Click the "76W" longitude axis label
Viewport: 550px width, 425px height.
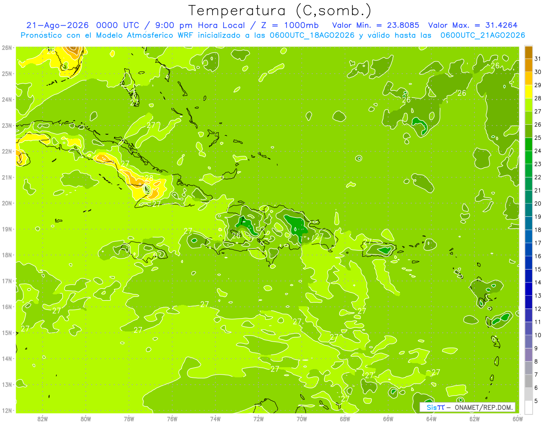172,419
